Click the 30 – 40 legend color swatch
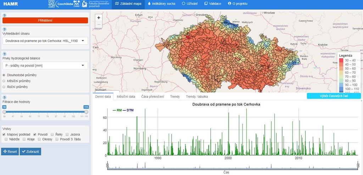 tap(341, 60)
